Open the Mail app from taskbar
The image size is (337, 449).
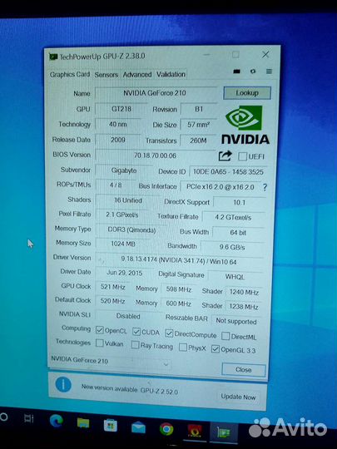[x=138, y=427]
